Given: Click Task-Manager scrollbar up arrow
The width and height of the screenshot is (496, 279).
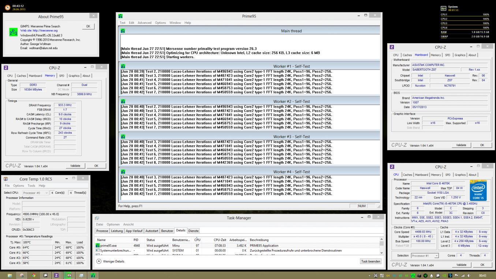Looking at the screenshot, I should [x=382, y=239].
